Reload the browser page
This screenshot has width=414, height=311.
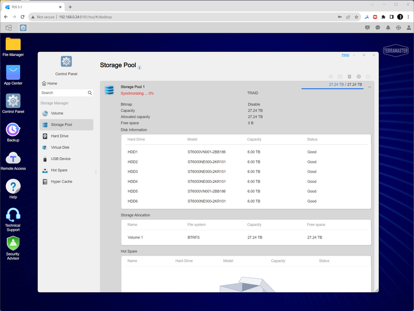click(x=22, y=17)
